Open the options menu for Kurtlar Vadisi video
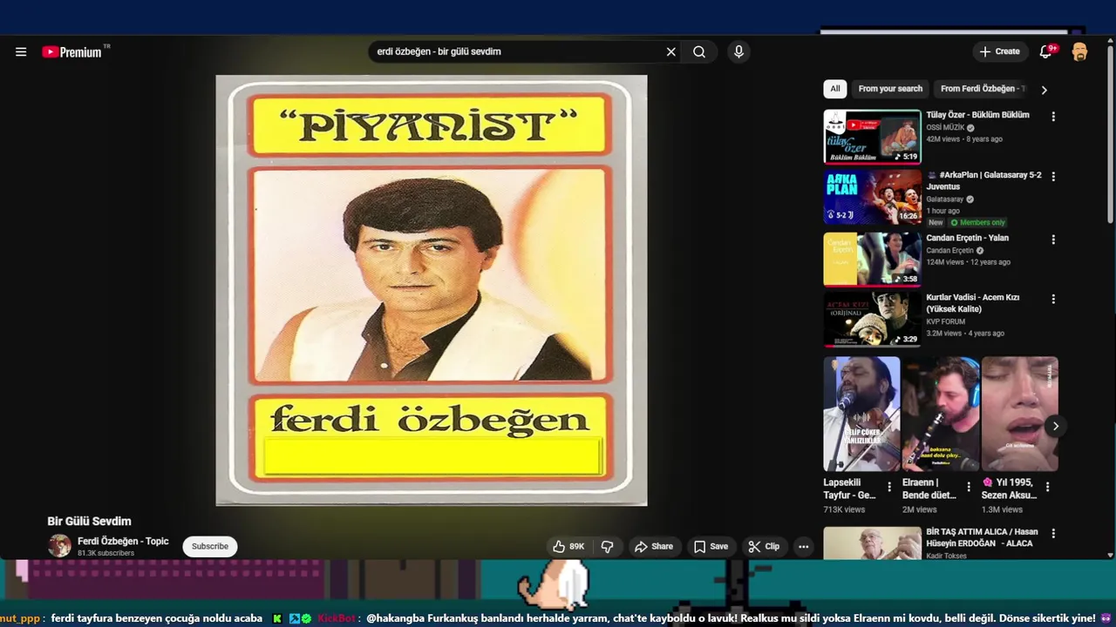Screen dimensions: 1116x627 click(1053, 299)
